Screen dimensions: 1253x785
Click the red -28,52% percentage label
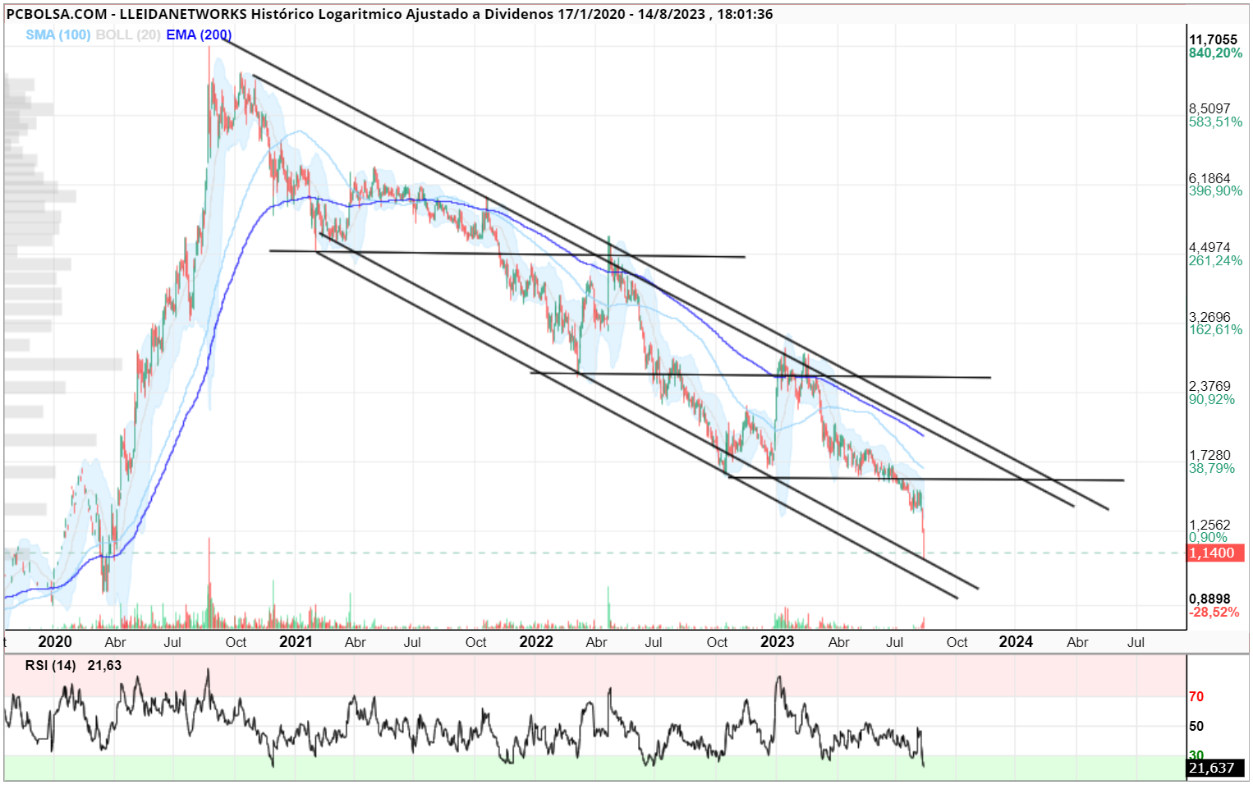tap(1214, 612)
